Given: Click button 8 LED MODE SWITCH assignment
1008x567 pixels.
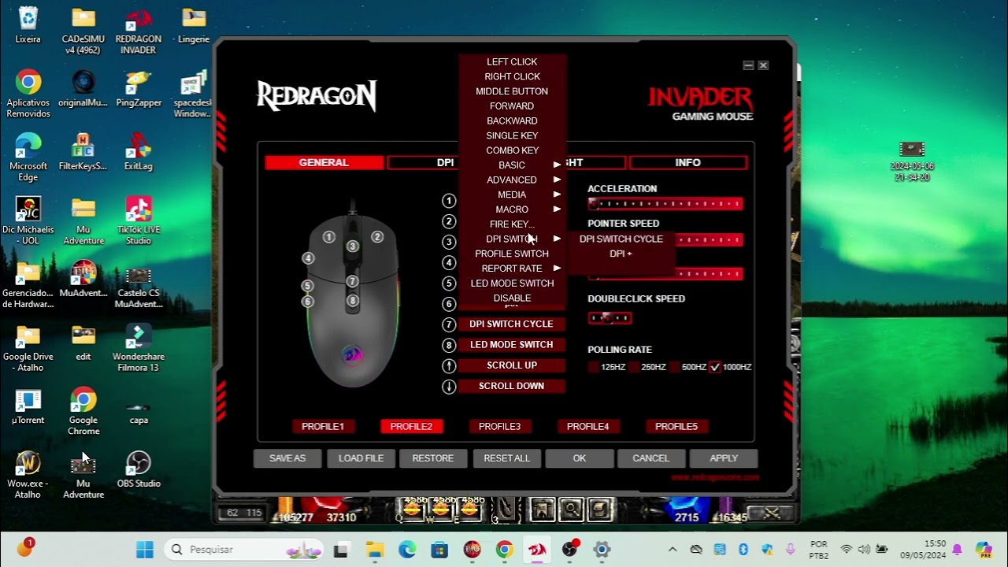Looking at the screenshot, I should pyautogui.click(x=512, y=345).
